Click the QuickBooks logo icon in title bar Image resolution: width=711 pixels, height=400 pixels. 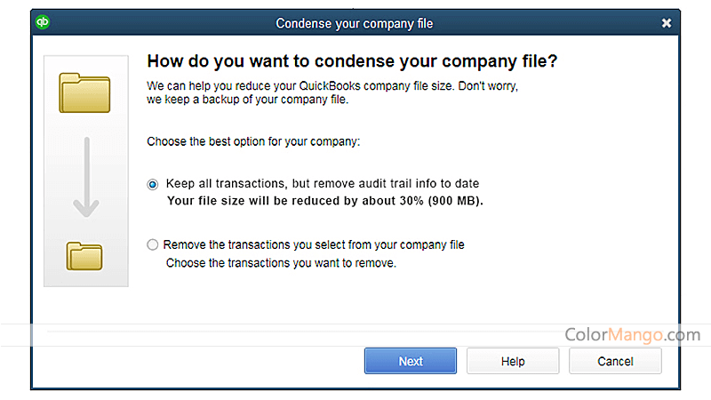(x=43, y=22)
